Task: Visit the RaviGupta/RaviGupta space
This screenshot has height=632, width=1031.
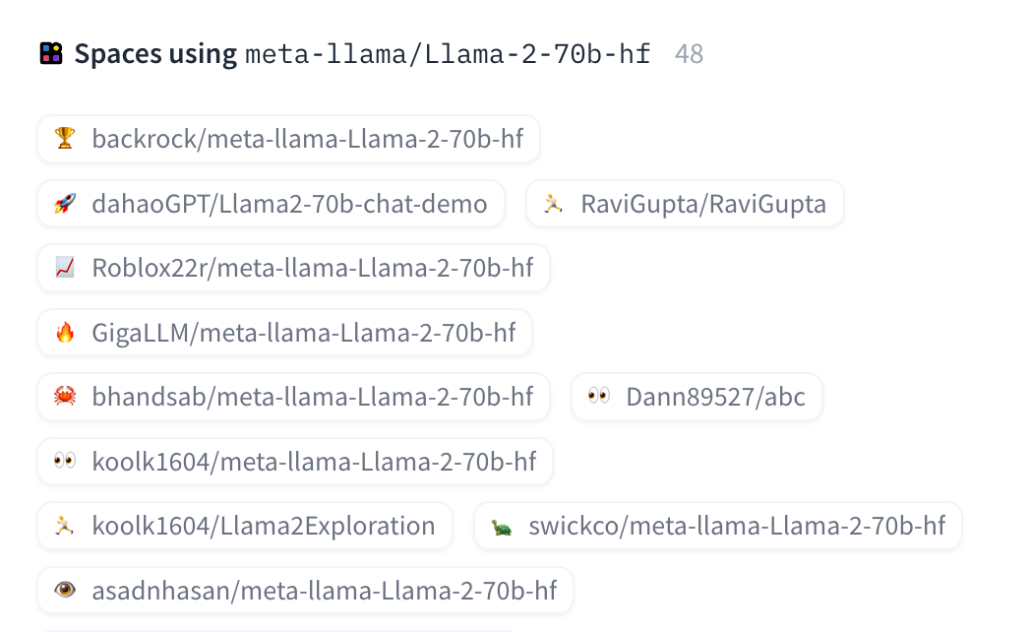Action: pos(703,204)
